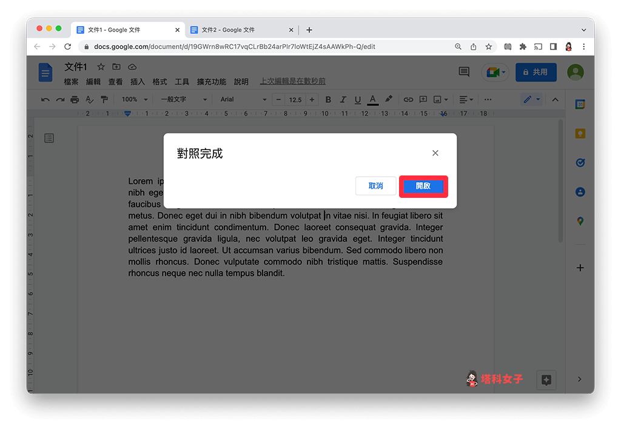Toggle underline formatting
The height and width of the screenshot is (429, 621).
(x=357, y=100)
